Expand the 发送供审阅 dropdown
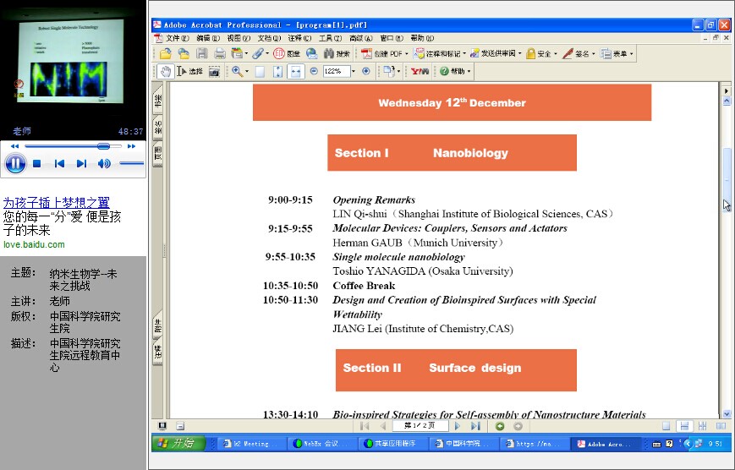The width and height of the screenshot is (735, 470). click(x=520, y=54)
